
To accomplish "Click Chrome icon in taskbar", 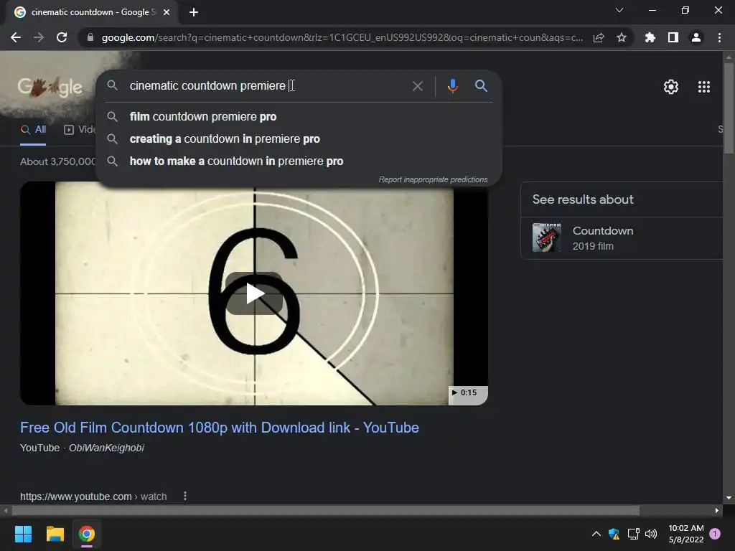I will (x=87, y=534).
